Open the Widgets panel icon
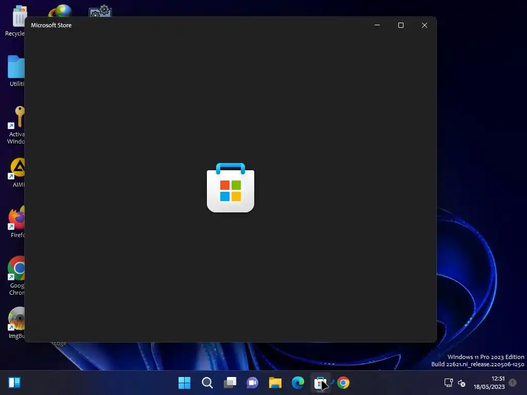 [x=14, y=383]
